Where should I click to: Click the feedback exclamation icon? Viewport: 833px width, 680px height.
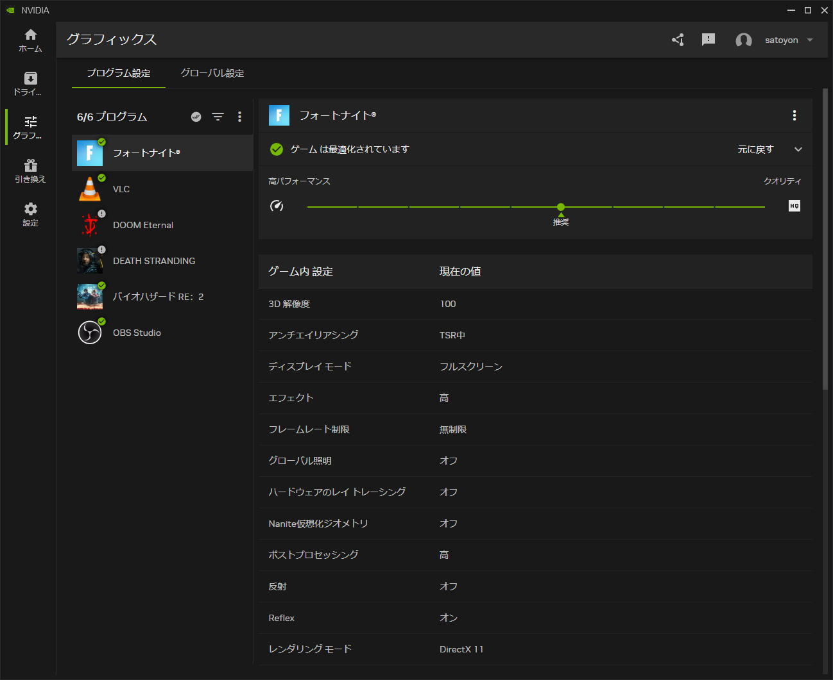click(x=708, y=40)
